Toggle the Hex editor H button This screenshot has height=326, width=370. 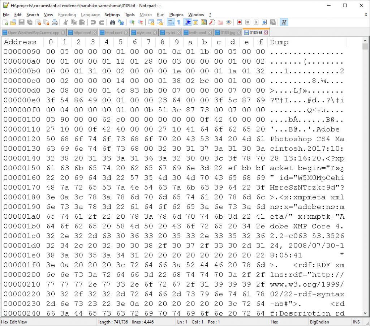(284, 22)
